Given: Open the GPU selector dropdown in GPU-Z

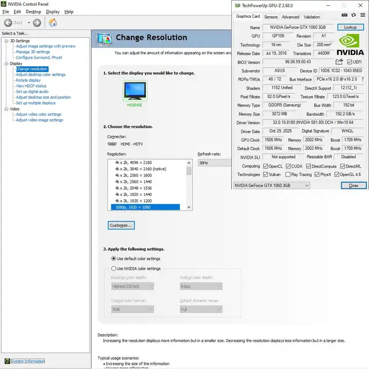Looking at the screenshot, I should point(272,186).
